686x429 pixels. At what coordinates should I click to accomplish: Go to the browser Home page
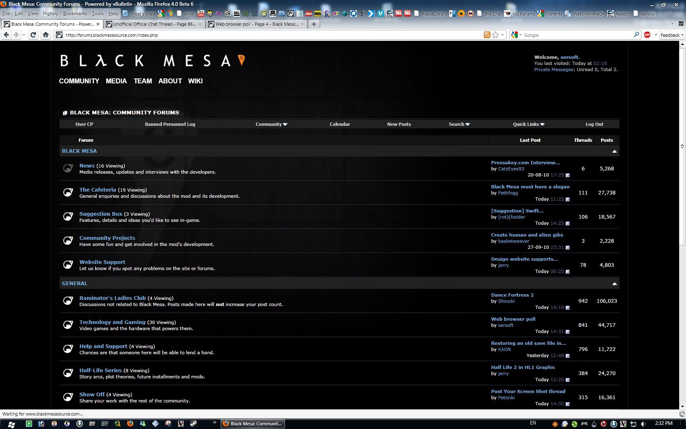pyautogui.click(x=46, y=35)
